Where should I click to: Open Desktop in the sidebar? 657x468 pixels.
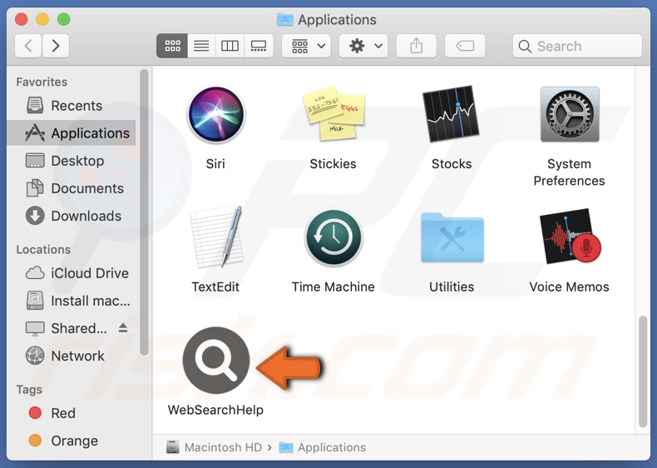click(x=72, y=161)
